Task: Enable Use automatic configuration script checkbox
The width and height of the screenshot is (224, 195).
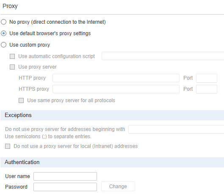Action: coord(12,56)
